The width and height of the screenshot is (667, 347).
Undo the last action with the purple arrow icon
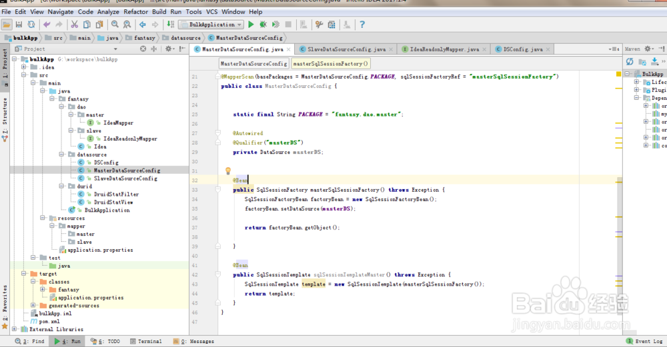pos(47,25)
